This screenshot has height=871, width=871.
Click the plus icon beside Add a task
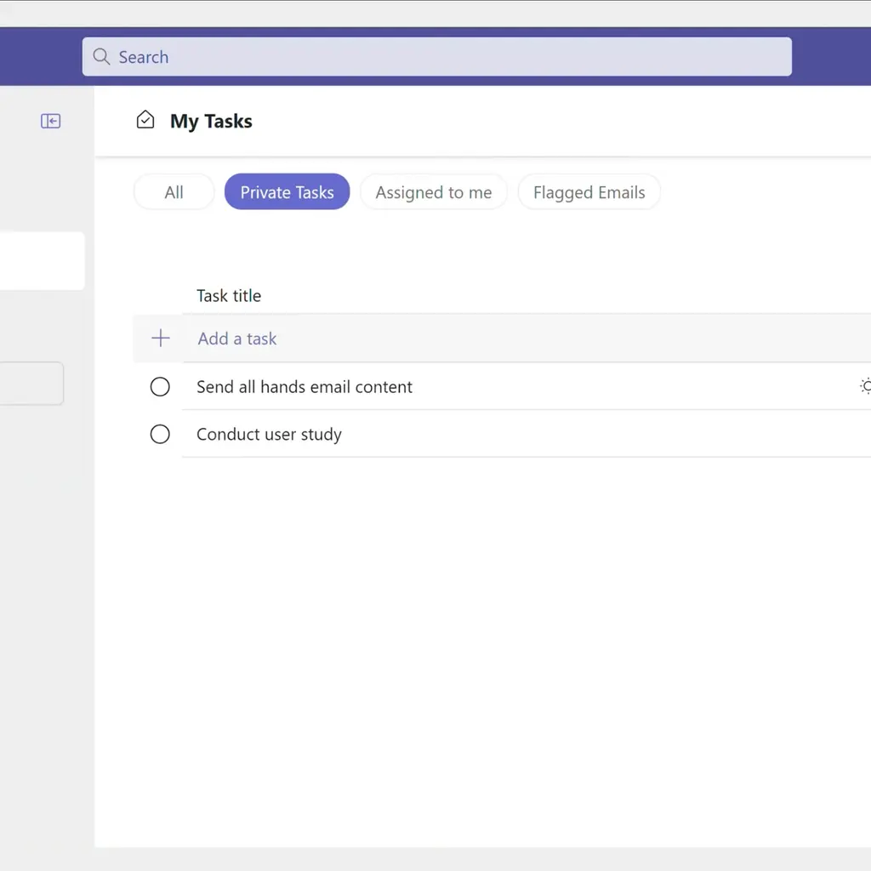coord(160,339)
